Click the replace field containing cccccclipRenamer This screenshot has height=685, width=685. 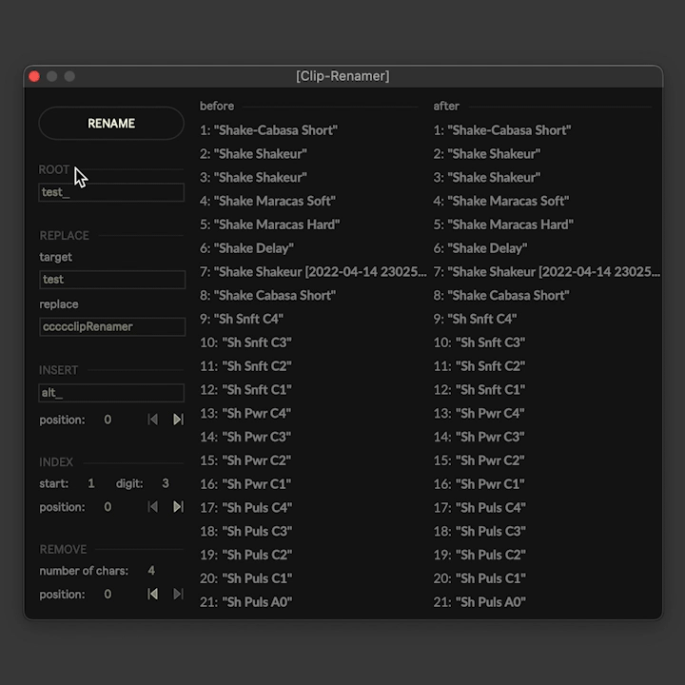pyautogui.click(x=111, y=326)
